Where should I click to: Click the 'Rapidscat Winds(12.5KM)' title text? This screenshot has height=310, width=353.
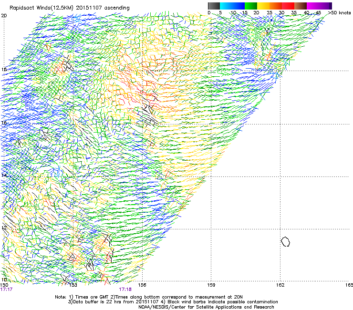tap(42, 8)
